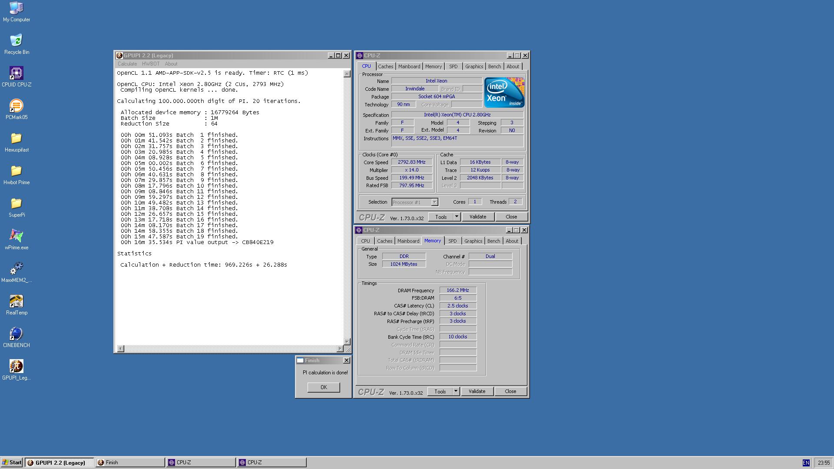Switch to Mainboard tab in upper CPU-Z
The height and width of the screenshot is (469, 834).
coord(409,66)
